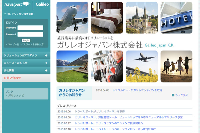200x133 pixels.
Task: Click the 2015.07.10 date text
Action: pos(64,129)
